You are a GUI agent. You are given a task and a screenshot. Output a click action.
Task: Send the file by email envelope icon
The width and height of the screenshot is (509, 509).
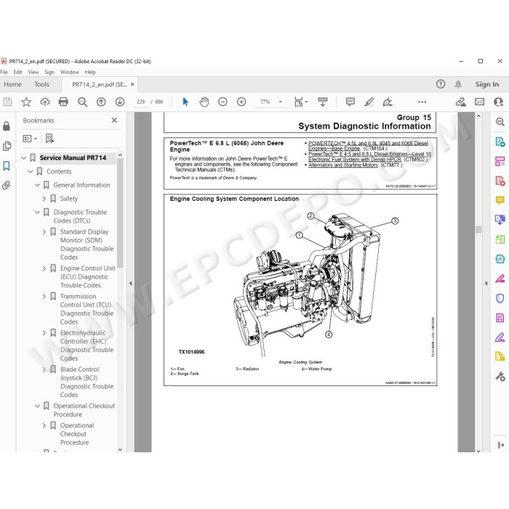click(x=479, y=102)
